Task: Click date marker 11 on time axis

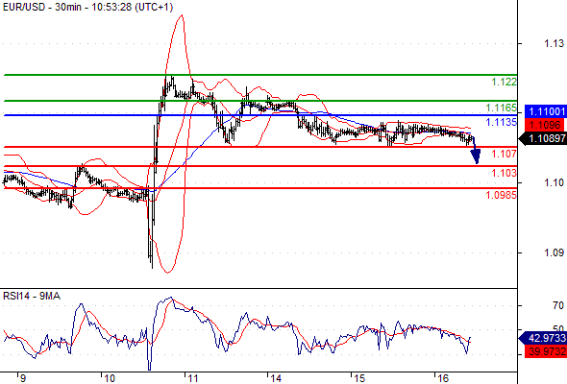Action: [x=193, y=378]
